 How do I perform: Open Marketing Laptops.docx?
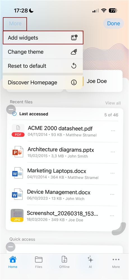click(x=64, y=173)
